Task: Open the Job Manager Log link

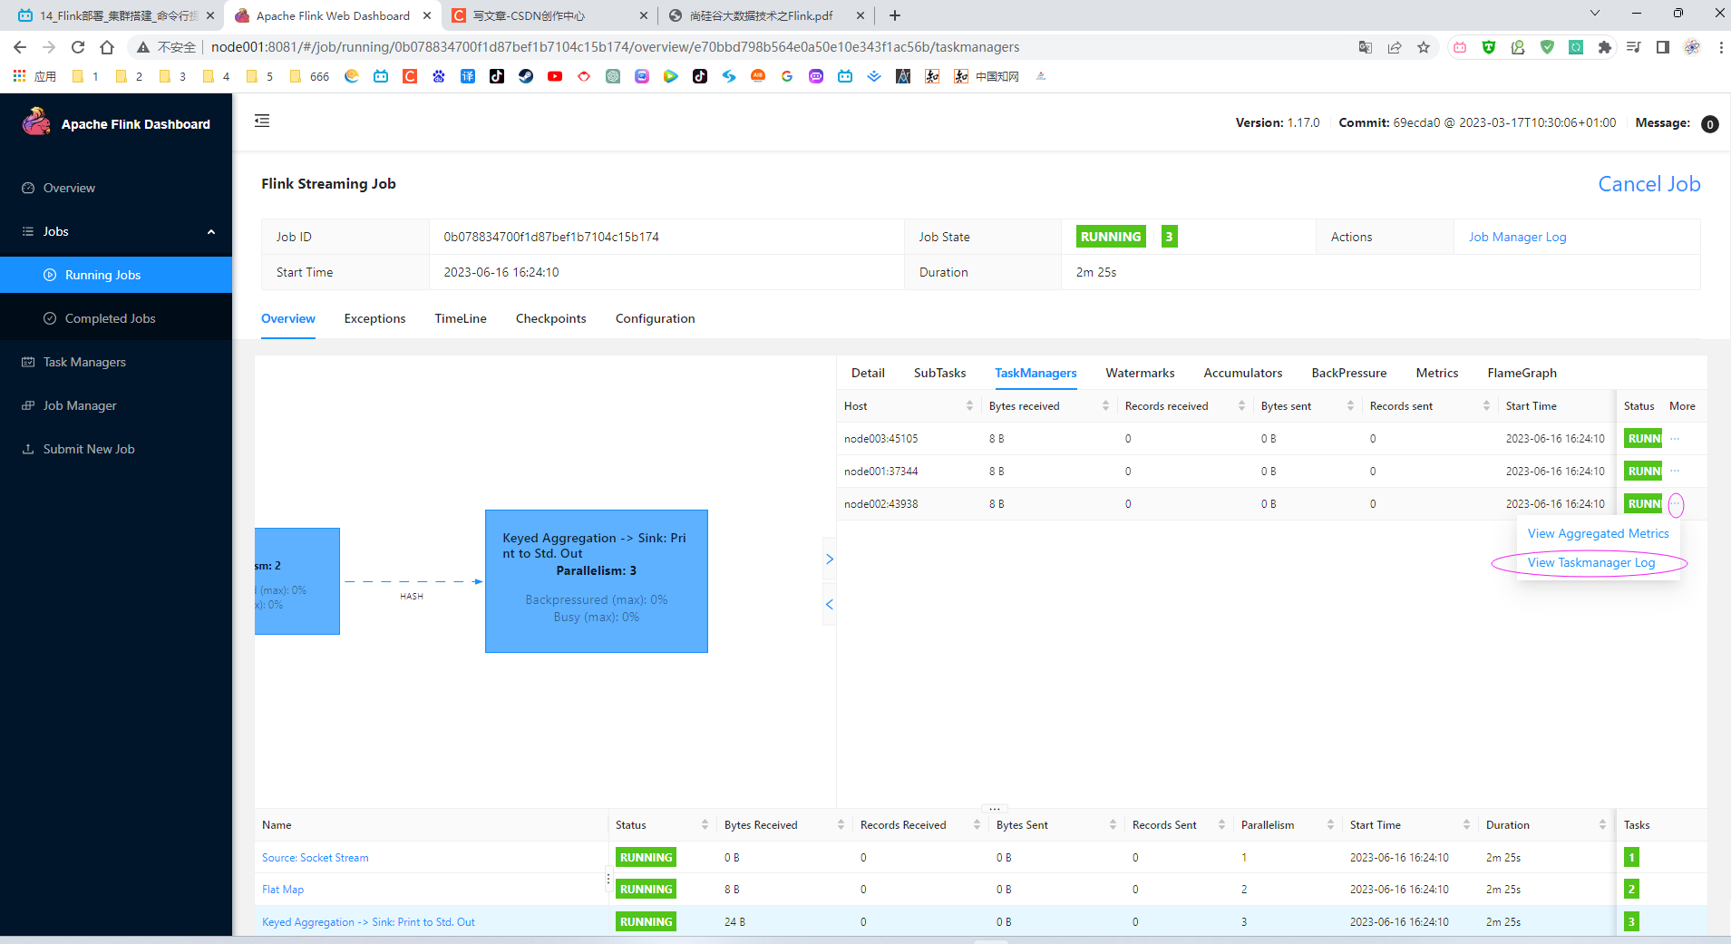Action: pos(1517,237)
